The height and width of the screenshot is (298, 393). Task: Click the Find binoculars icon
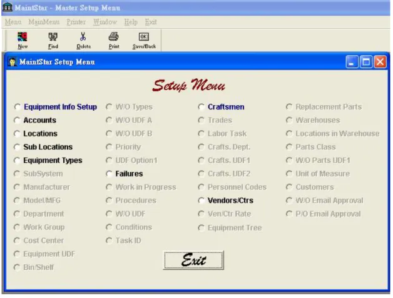[53, 37]
